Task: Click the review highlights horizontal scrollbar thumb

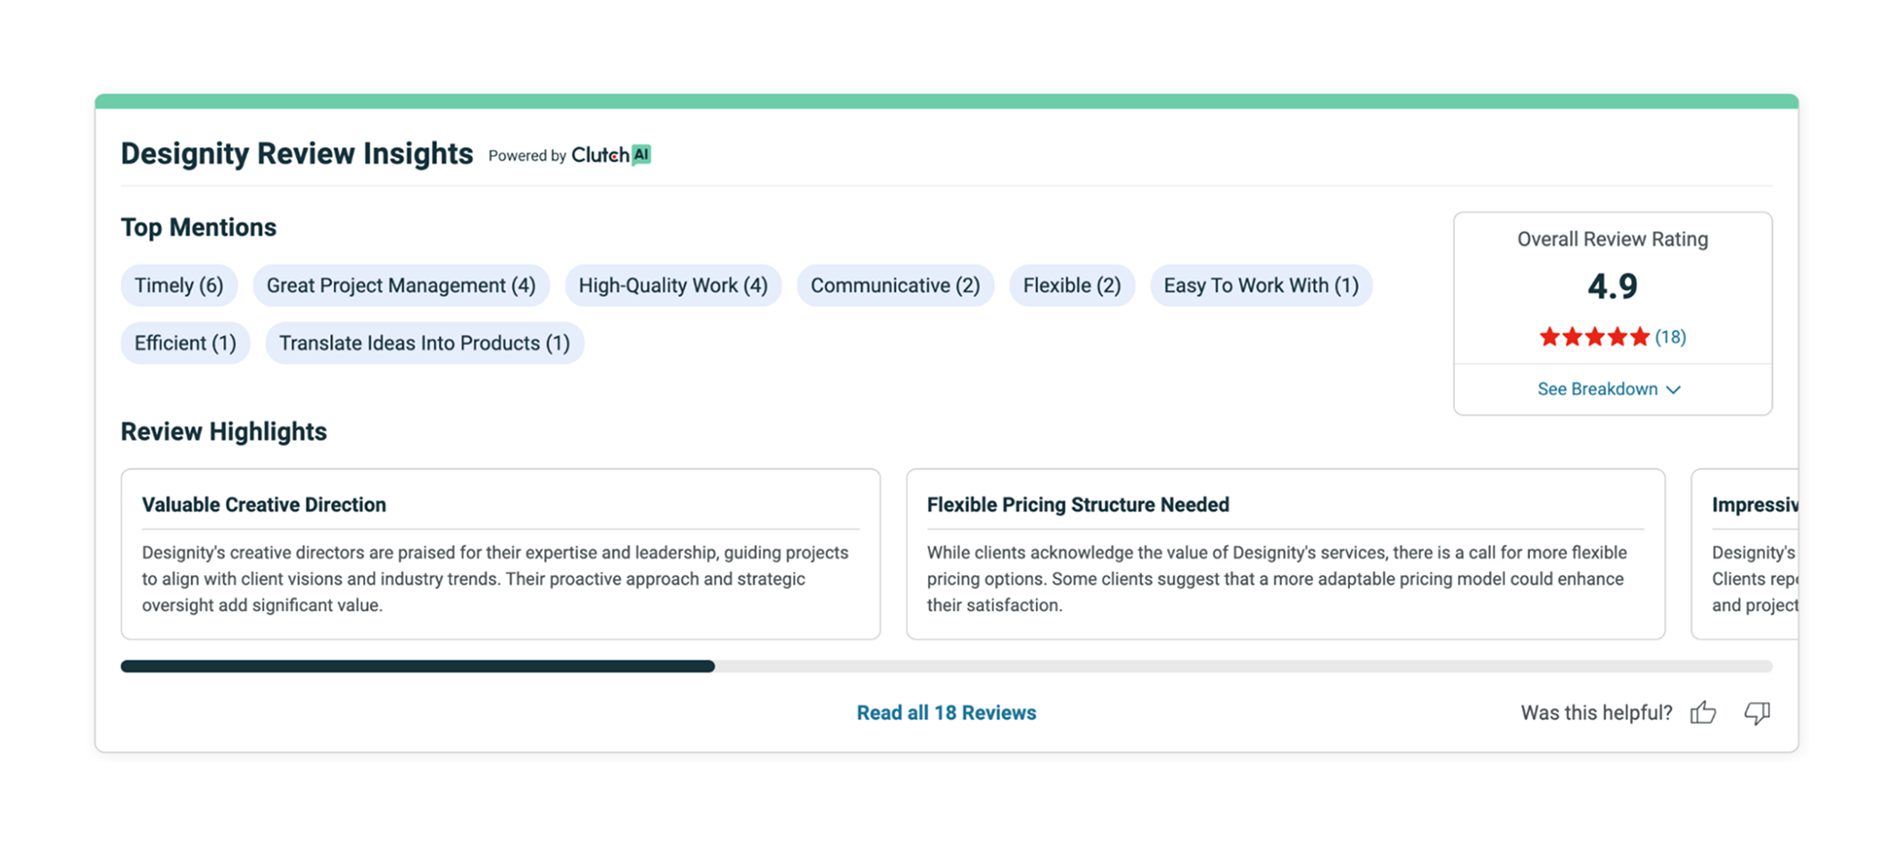Action: (x=418, y=666)
